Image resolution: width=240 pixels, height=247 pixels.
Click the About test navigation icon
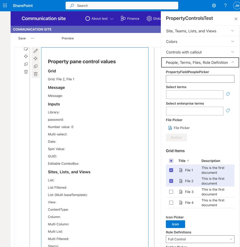coord(88,19)
